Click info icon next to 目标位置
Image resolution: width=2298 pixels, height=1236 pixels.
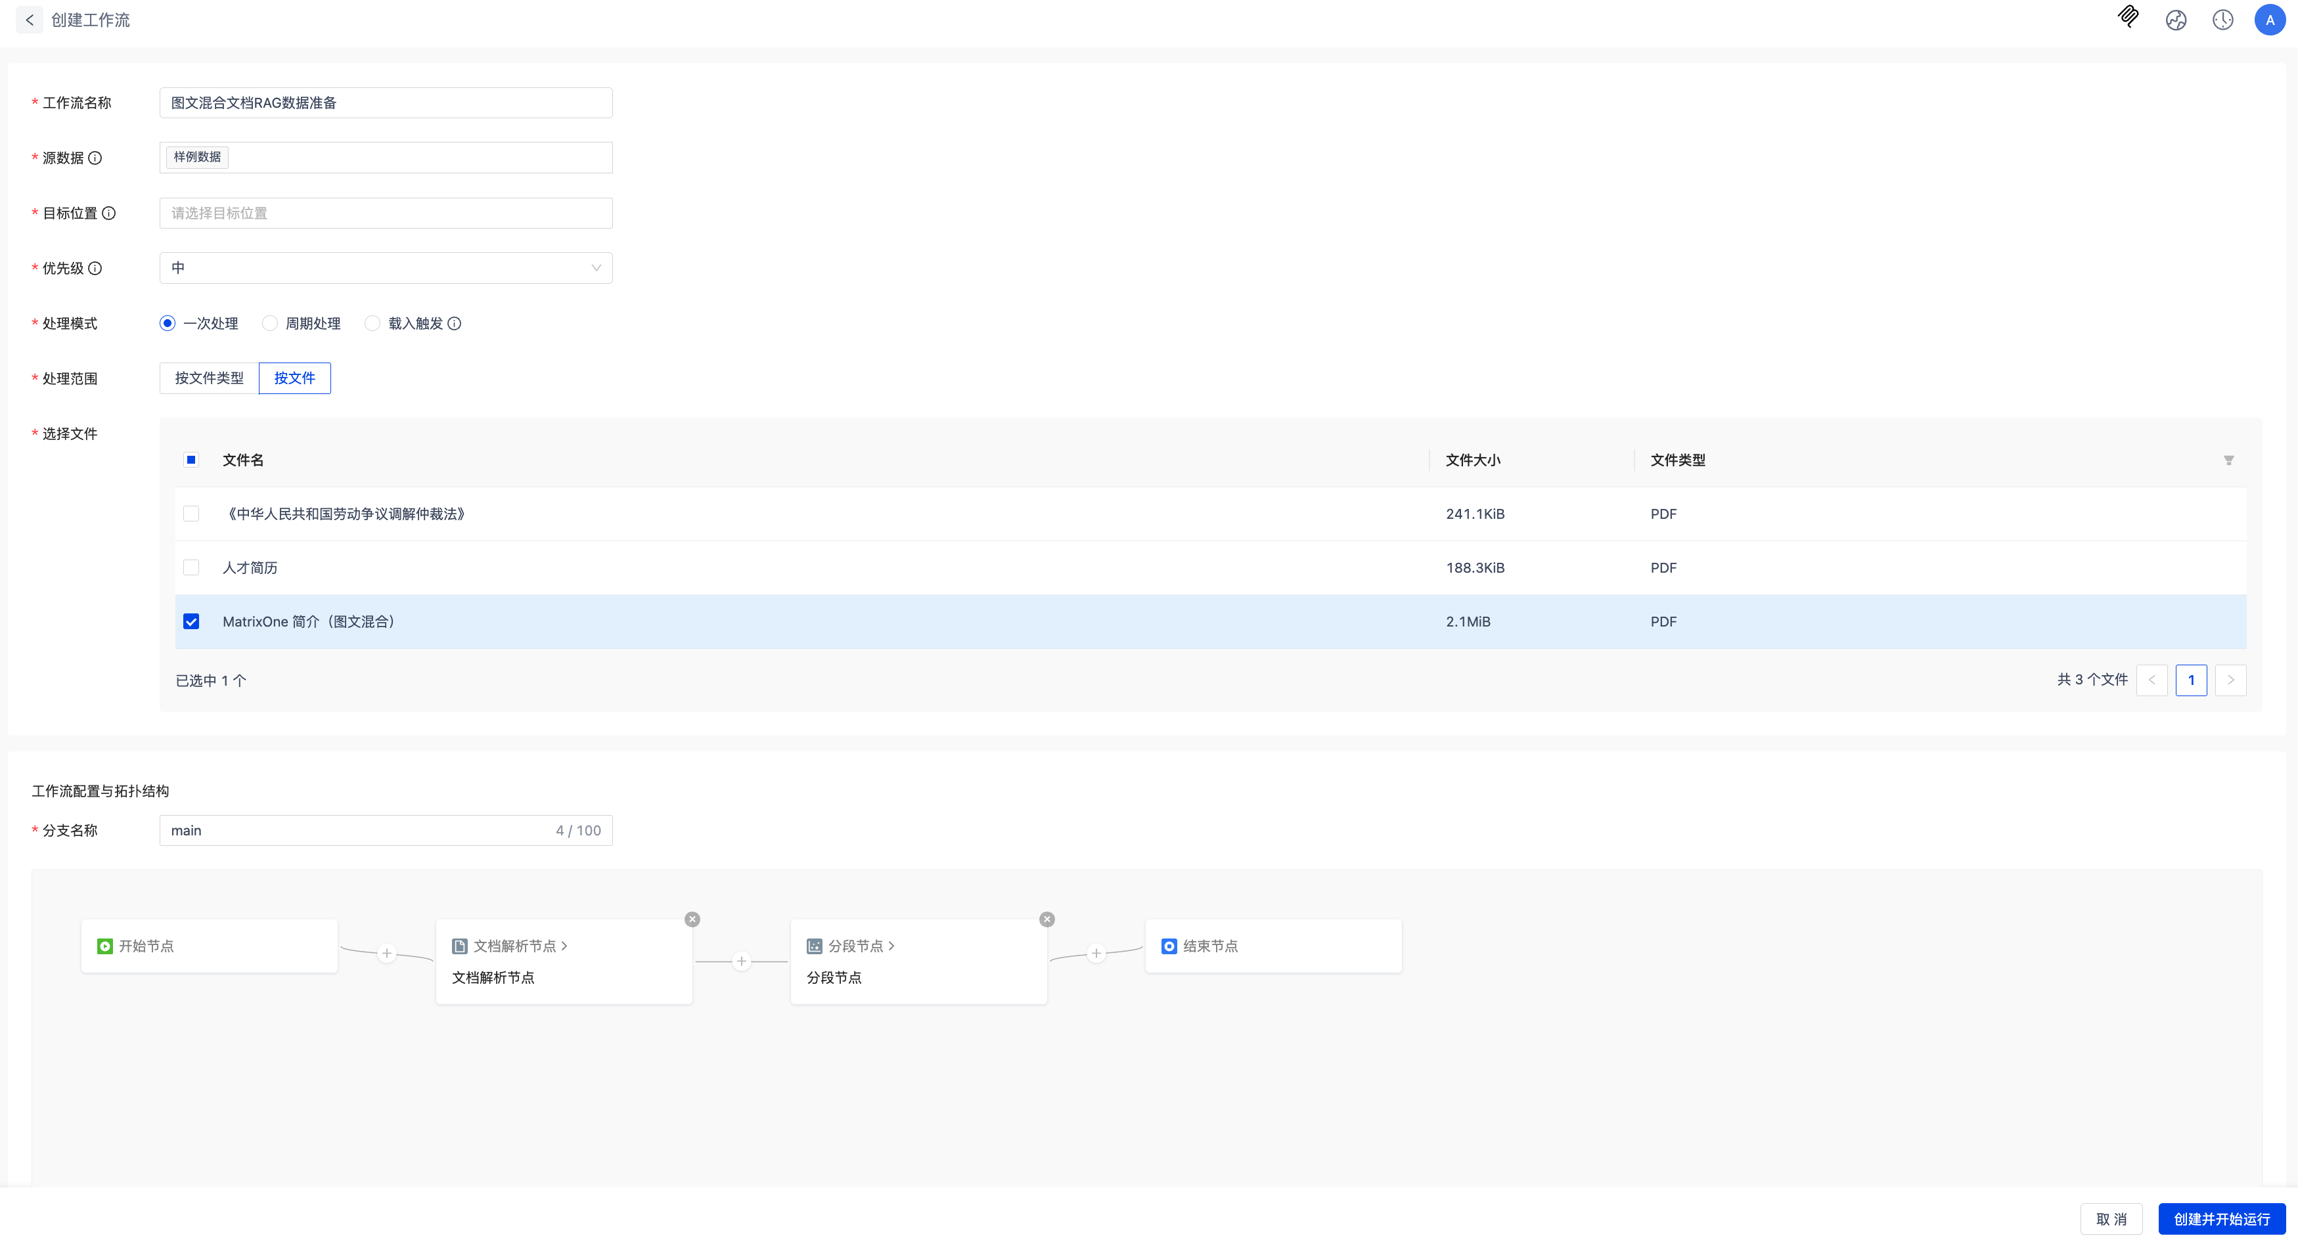pyautogui.click(x=109, y=213)
